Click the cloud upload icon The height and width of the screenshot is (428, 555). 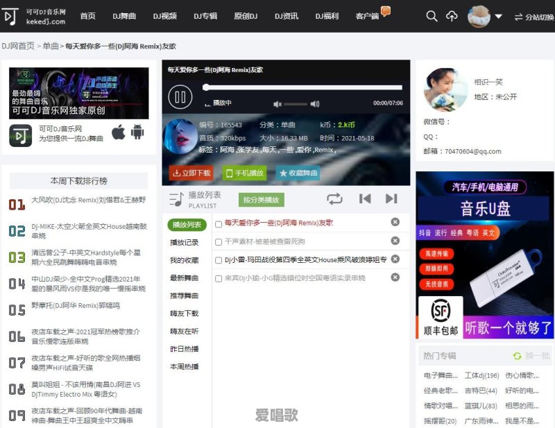452,16
